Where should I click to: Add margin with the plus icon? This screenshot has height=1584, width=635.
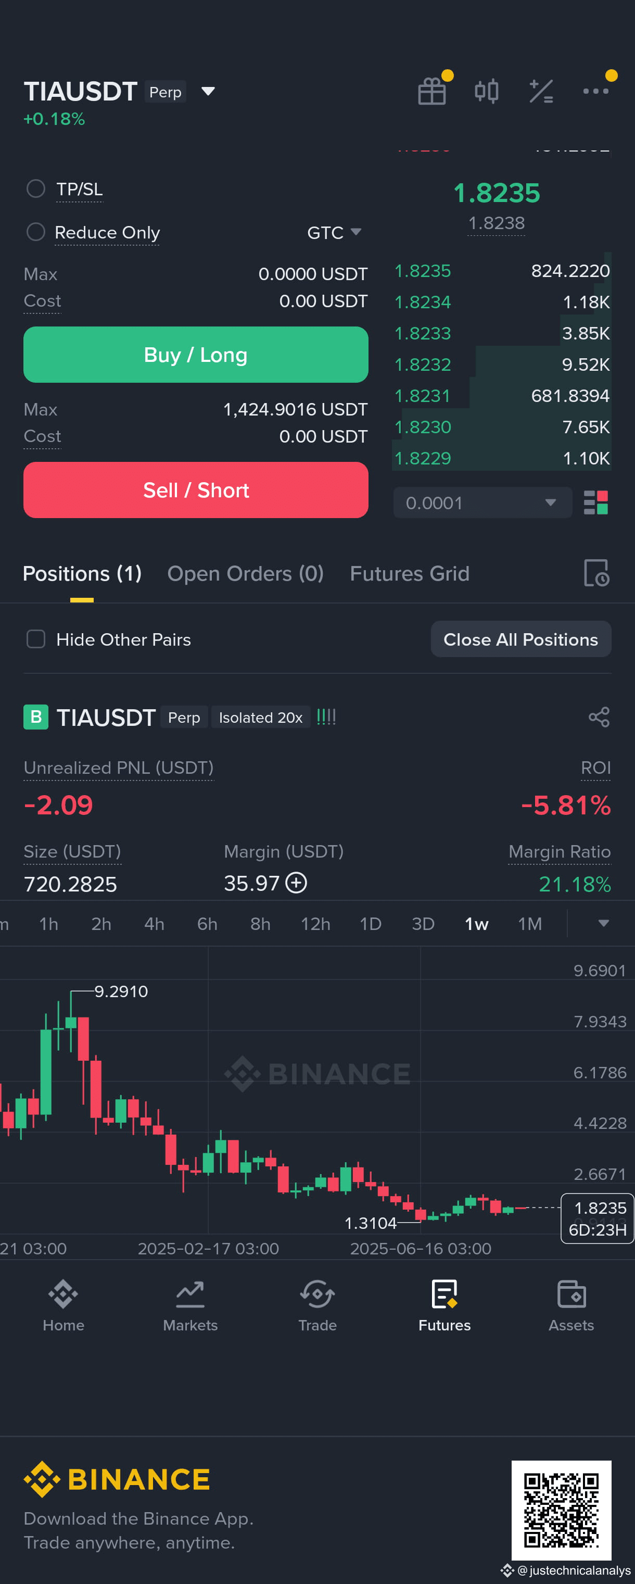296,883
